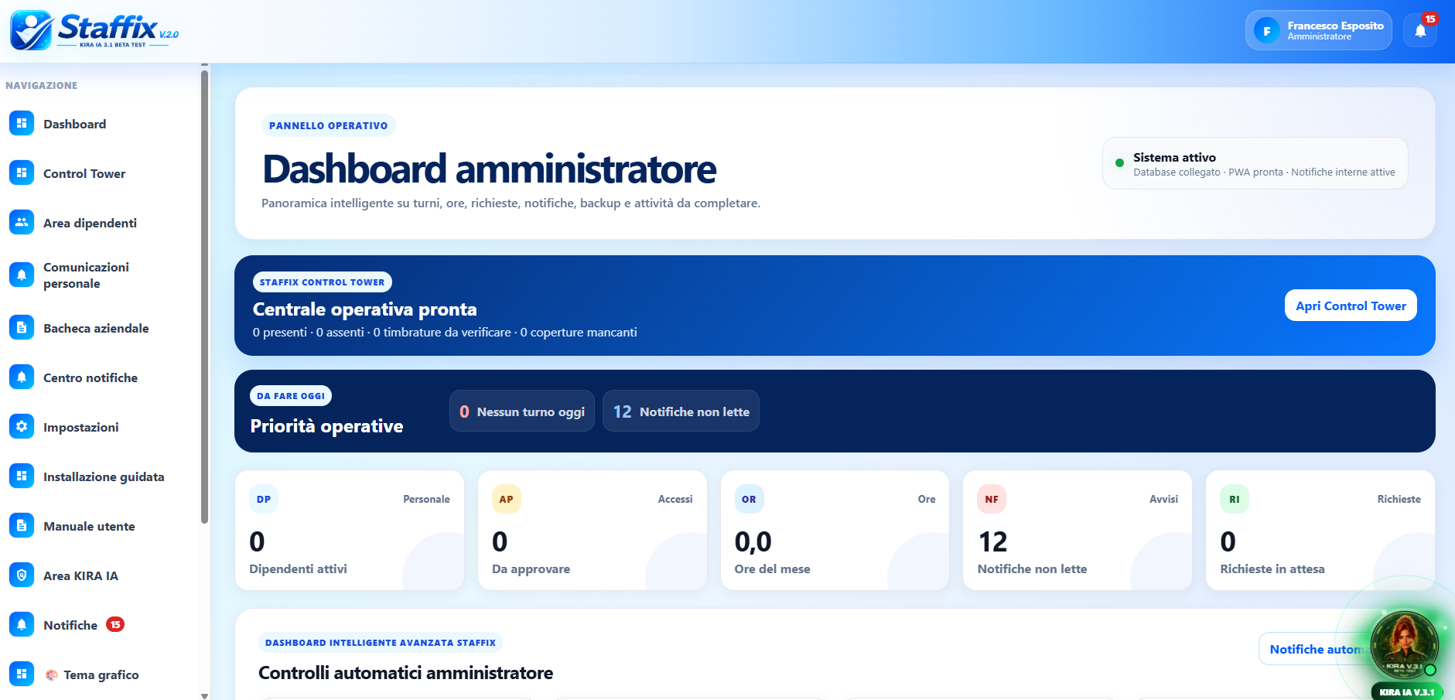Click the Area KIRA IA shield icon
This screenshot has height=700, width=1455.
point(22,575)
